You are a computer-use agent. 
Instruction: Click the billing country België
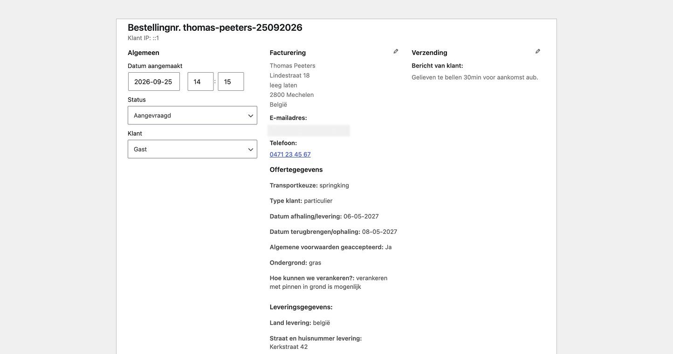278,104
